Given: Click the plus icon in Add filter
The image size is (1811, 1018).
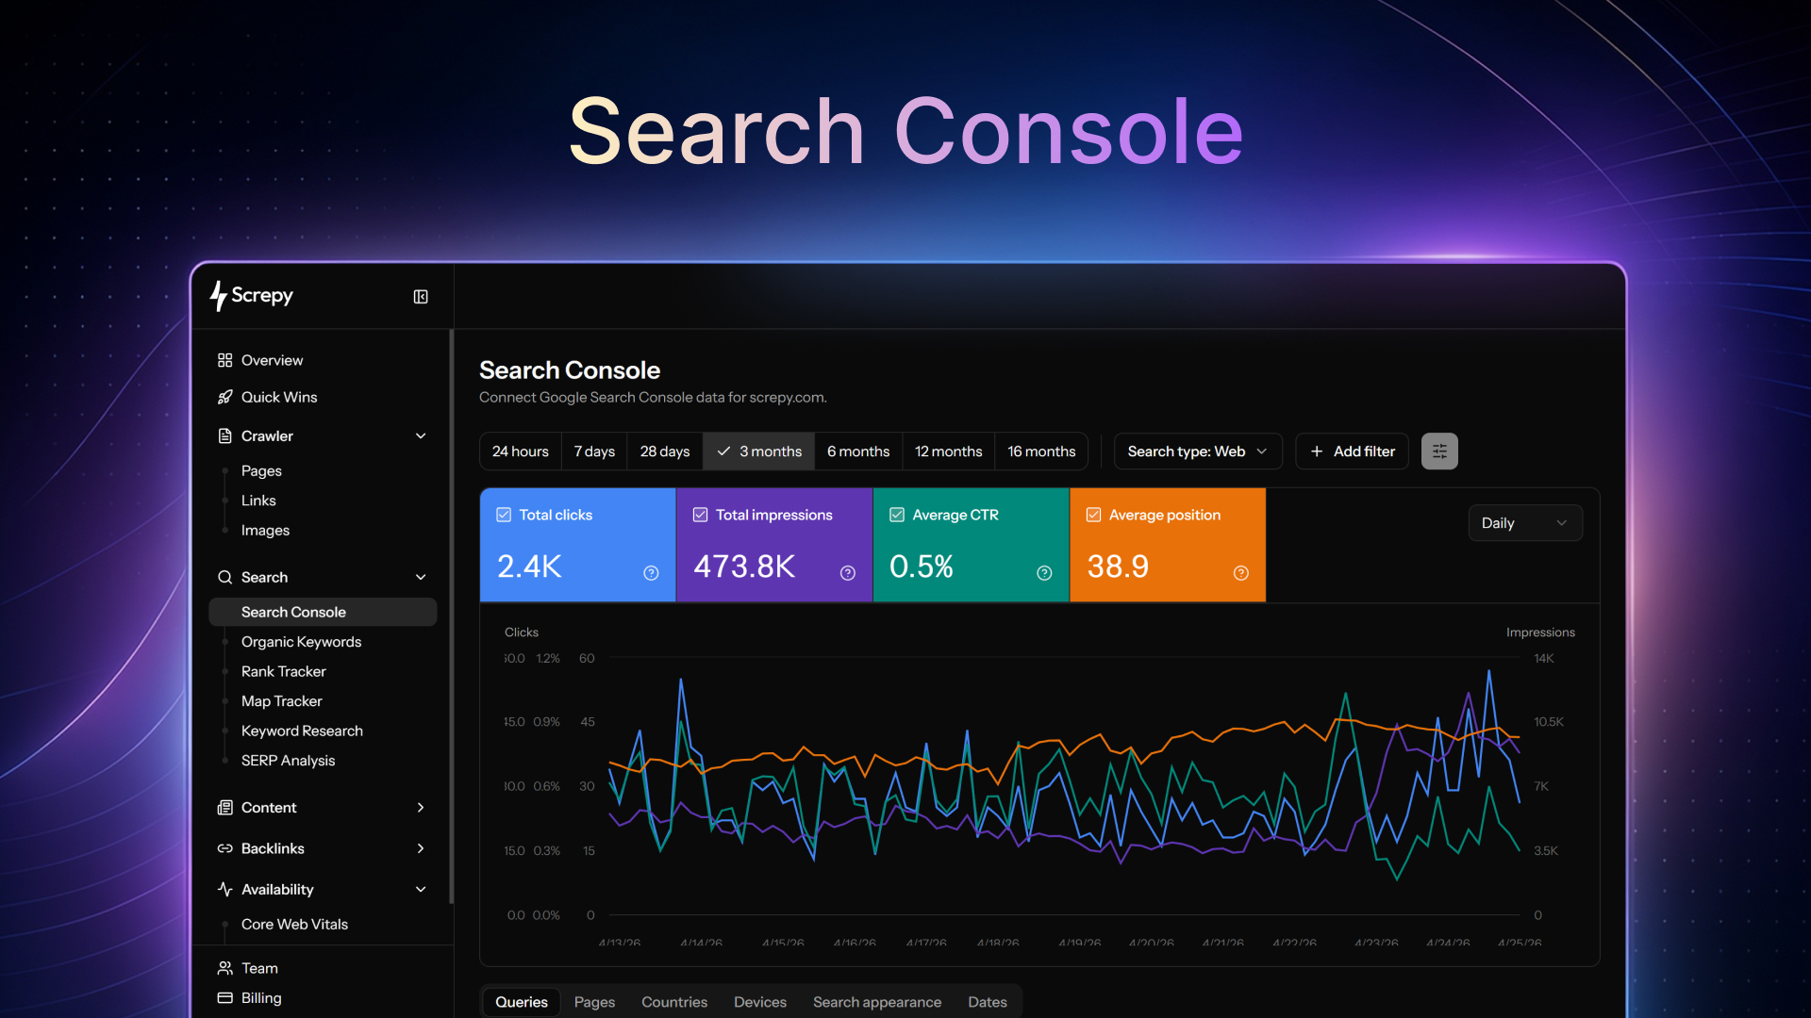Looking at the screenshot, I should click(x=1317, y=452).
